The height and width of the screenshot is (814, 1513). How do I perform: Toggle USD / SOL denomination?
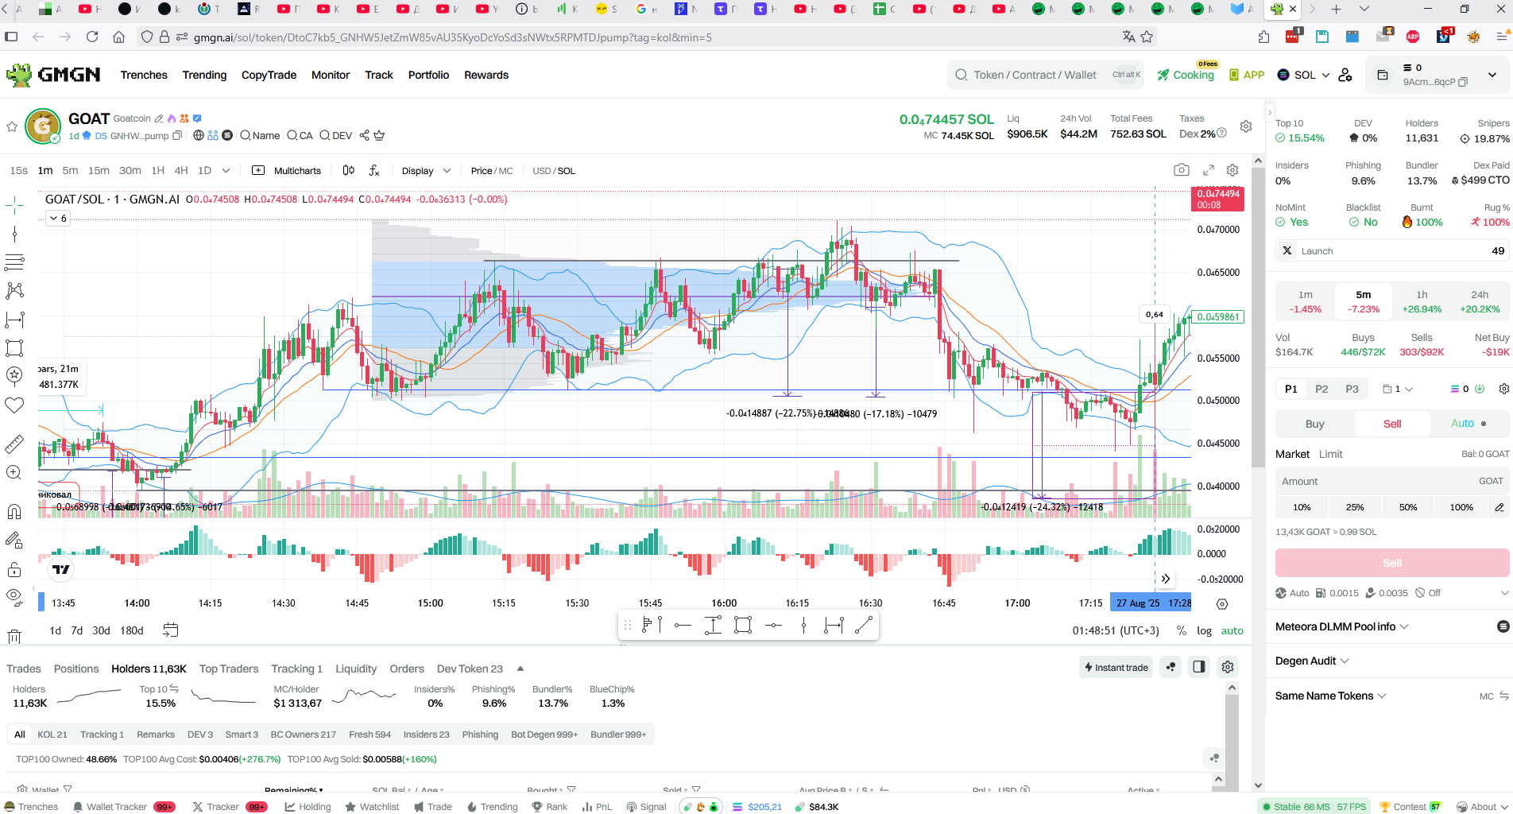553,171
